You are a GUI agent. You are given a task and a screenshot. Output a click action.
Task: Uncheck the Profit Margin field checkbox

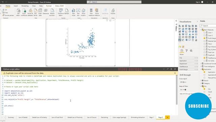tap(205, 38)
